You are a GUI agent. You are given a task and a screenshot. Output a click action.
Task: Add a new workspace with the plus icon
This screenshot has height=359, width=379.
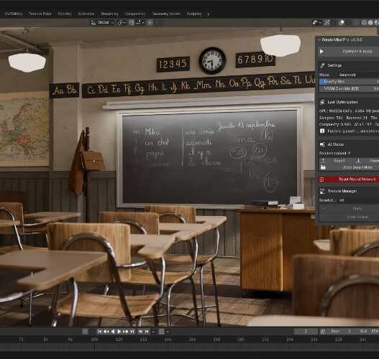click(x=209, y=14)
